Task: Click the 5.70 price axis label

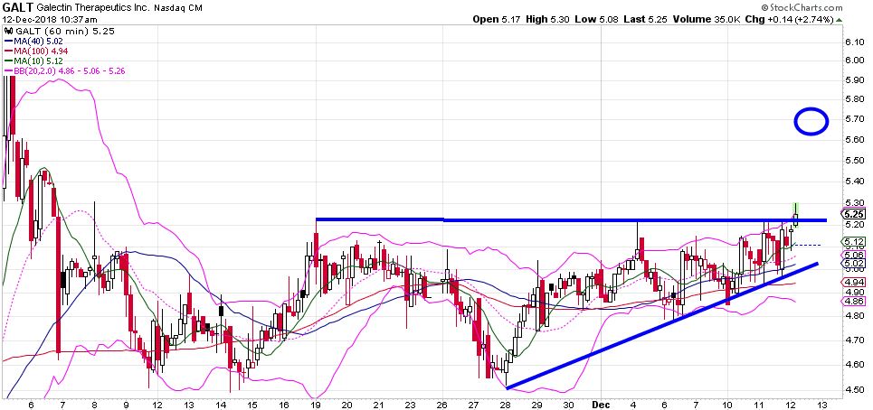Action: click(855, 119)
